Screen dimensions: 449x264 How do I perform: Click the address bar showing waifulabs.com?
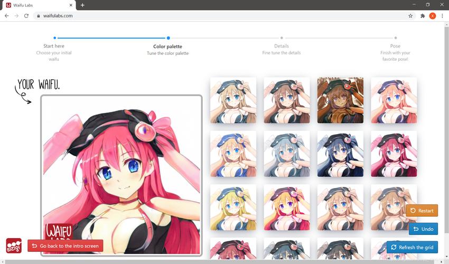[223, 16]
